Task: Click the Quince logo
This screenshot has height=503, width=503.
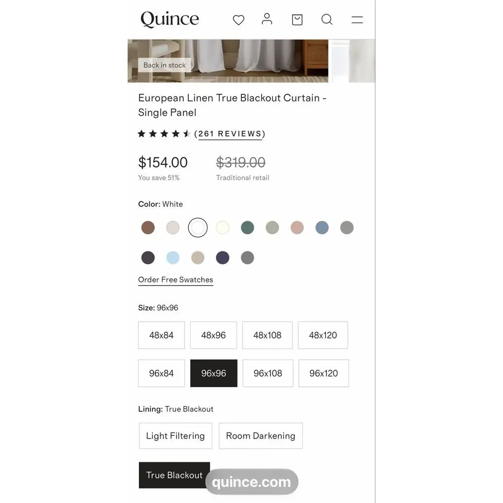Action: click(x=170, y=19)
